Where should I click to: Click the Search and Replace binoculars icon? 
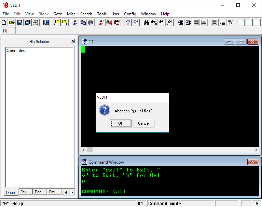154,23
